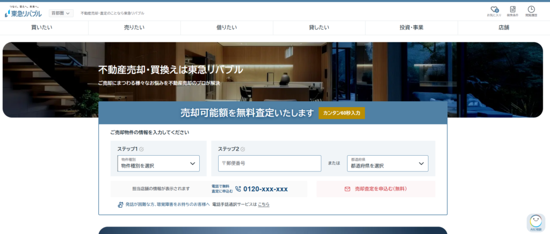Click the 東急リバブル logo
Screen dimensions: 550x234
(23, 12)
